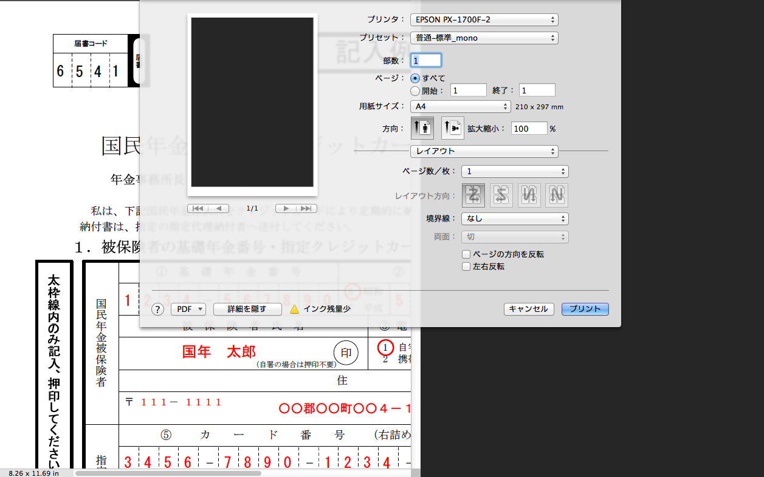Viewport: 764px width, 477px height.
Task: Click the ink low warning icon
Action: click(x=295, y=309)
